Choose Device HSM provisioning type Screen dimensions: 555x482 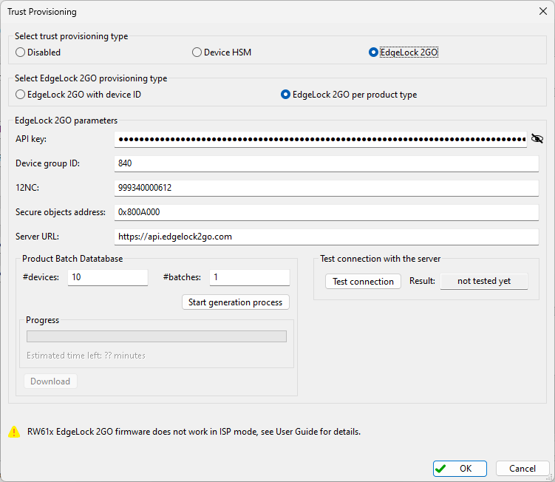click(197, 52)
